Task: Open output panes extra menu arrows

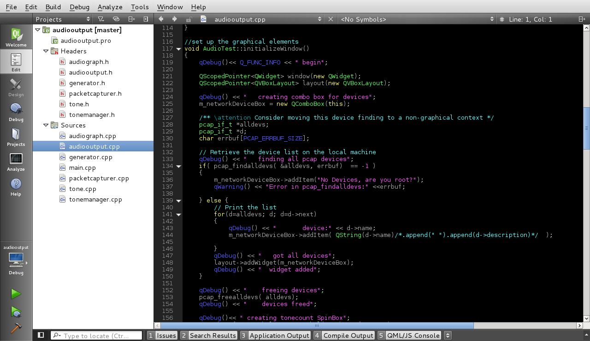Action: [448, 335]
